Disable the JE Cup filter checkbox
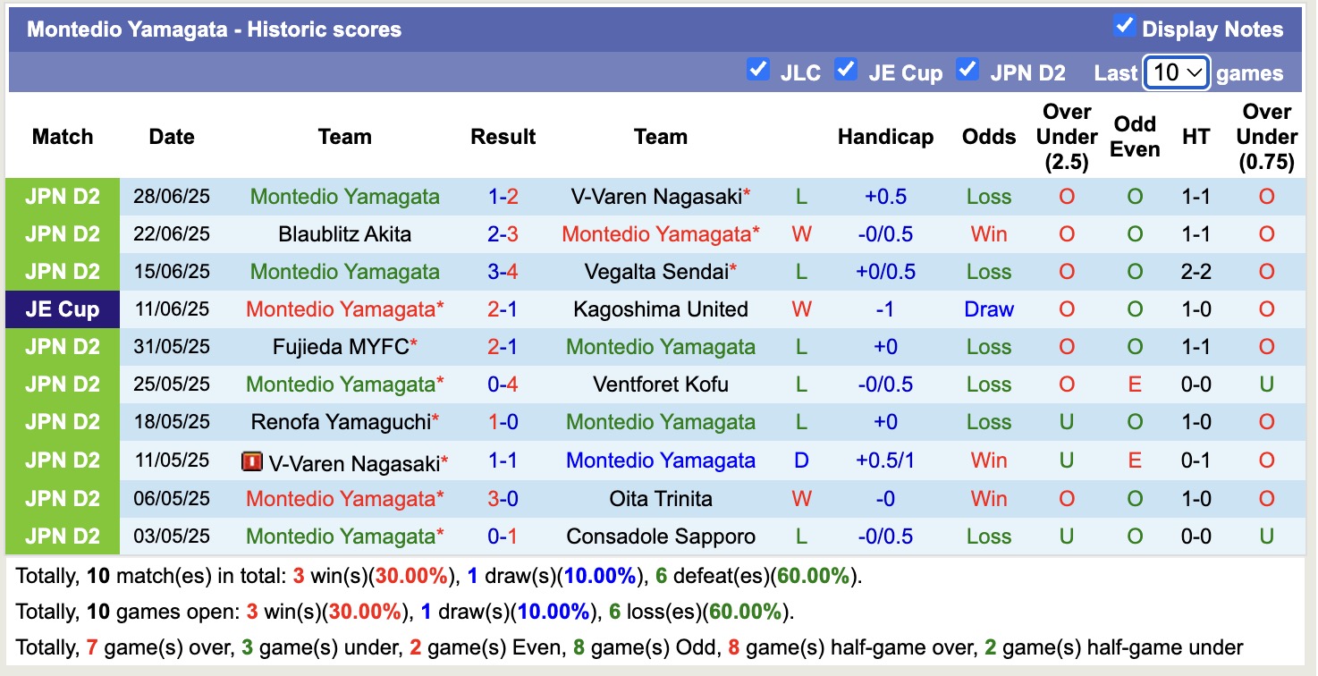This screenshot has width=1318, height=676. (x=846, y=68)
